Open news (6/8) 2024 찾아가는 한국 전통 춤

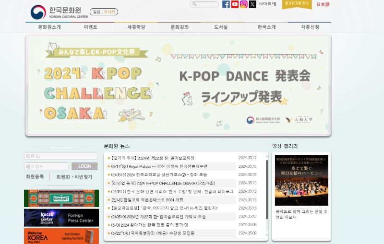click(149, 225)
